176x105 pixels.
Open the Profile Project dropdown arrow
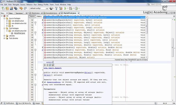[79, 8]
